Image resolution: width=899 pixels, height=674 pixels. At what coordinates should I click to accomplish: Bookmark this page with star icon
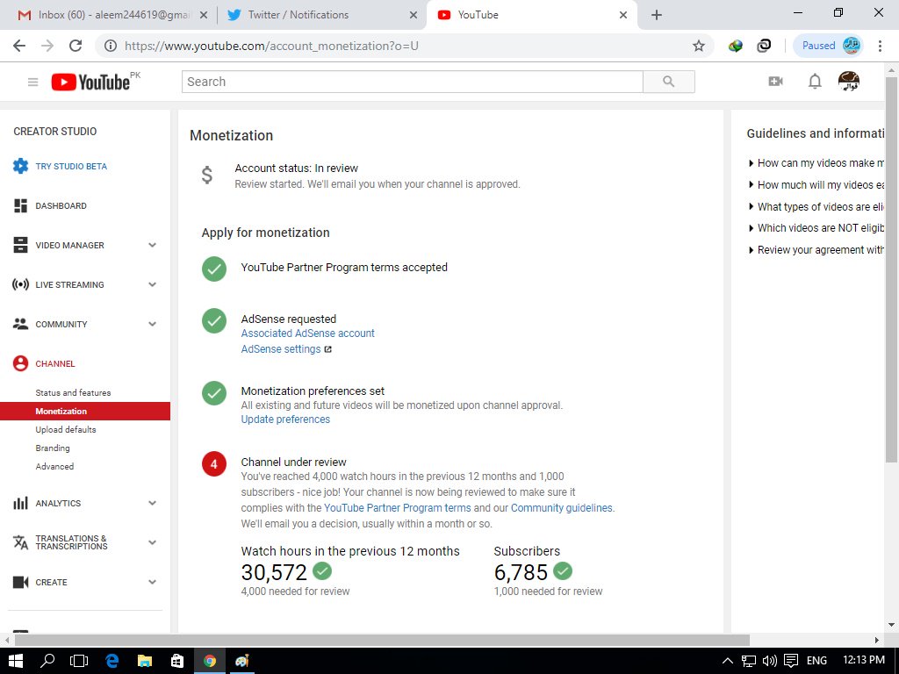pos(698,46)
